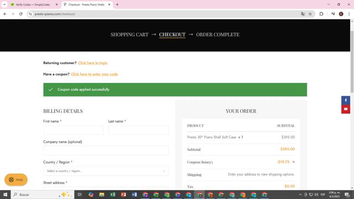Open the Windows notification center

(x=347, y=195)
